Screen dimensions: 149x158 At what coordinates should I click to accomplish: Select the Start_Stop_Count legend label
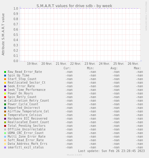pos(22,79)
